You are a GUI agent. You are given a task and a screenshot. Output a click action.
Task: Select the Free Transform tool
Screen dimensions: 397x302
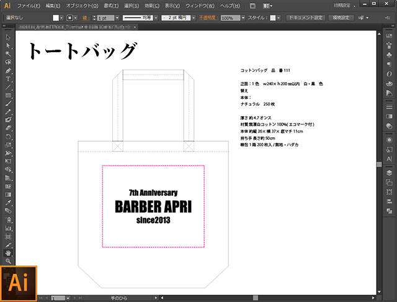click(8, 162)
